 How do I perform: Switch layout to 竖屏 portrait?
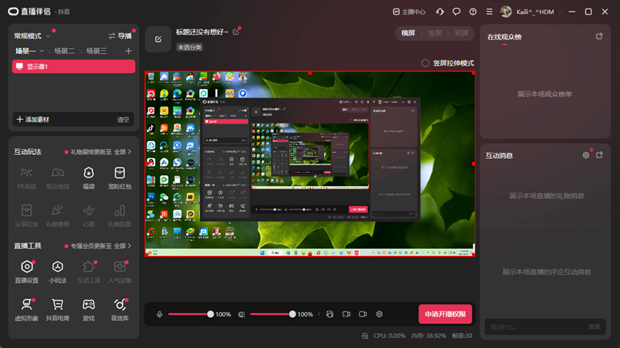[435, 33]
